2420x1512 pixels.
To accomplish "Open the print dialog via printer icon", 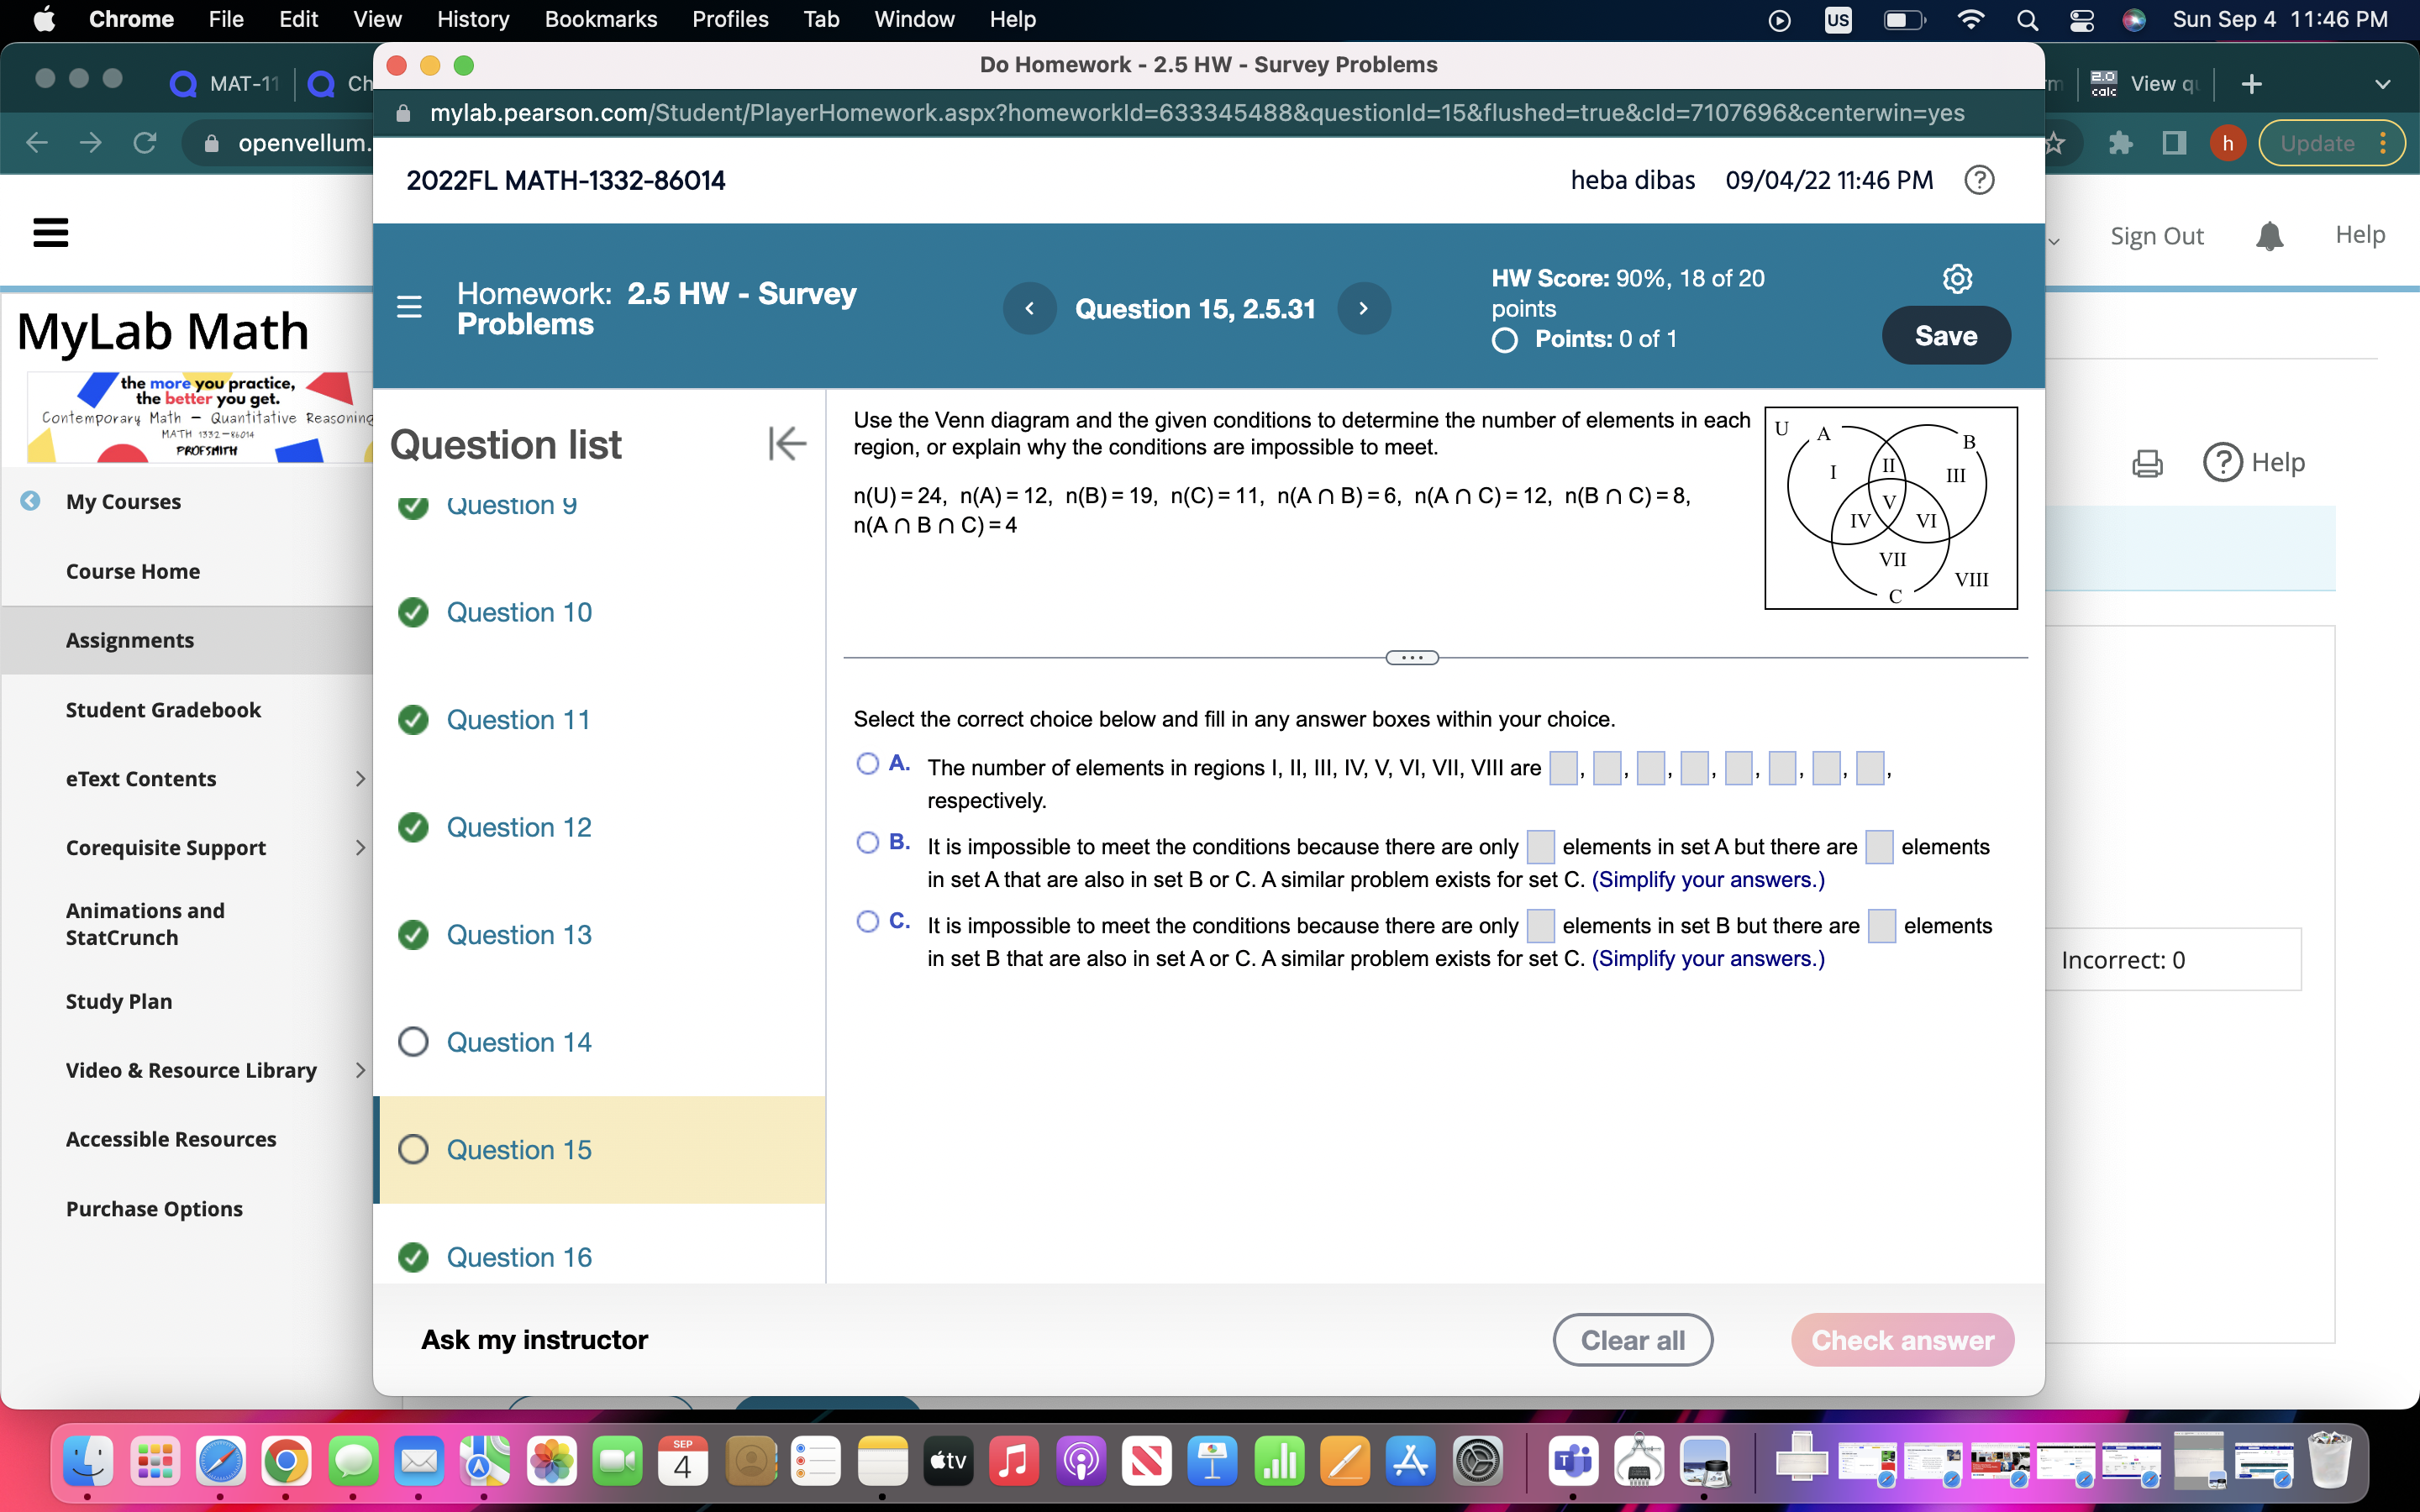I will click(2147, 462).
